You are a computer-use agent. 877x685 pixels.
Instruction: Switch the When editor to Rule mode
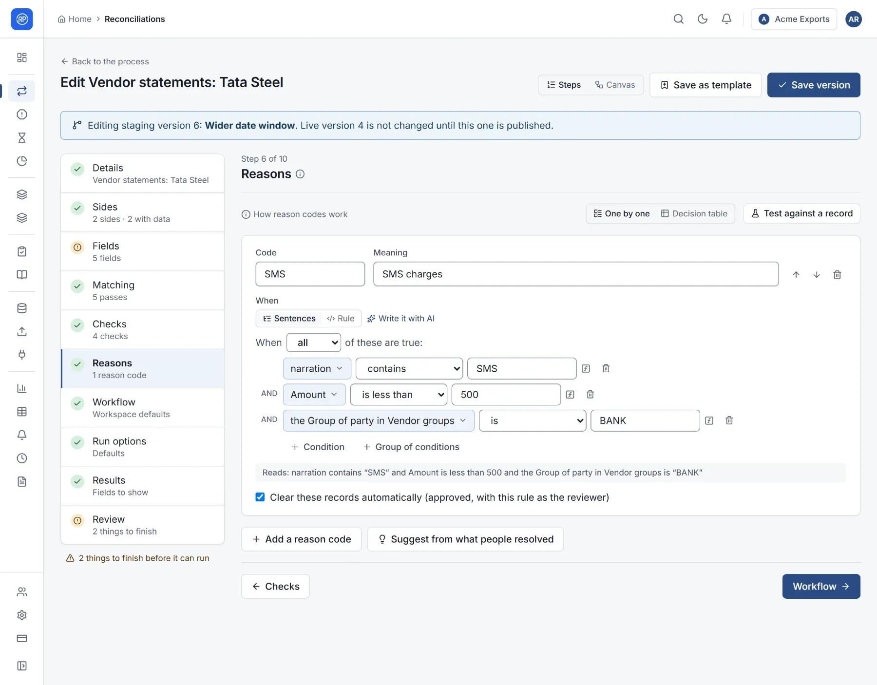click(x=341, y=318)
